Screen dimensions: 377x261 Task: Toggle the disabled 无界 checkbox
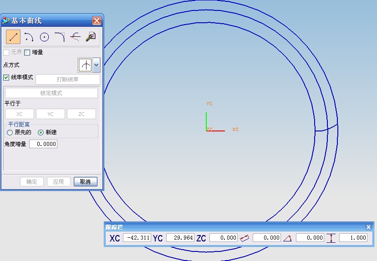click(x=6, y=52)
